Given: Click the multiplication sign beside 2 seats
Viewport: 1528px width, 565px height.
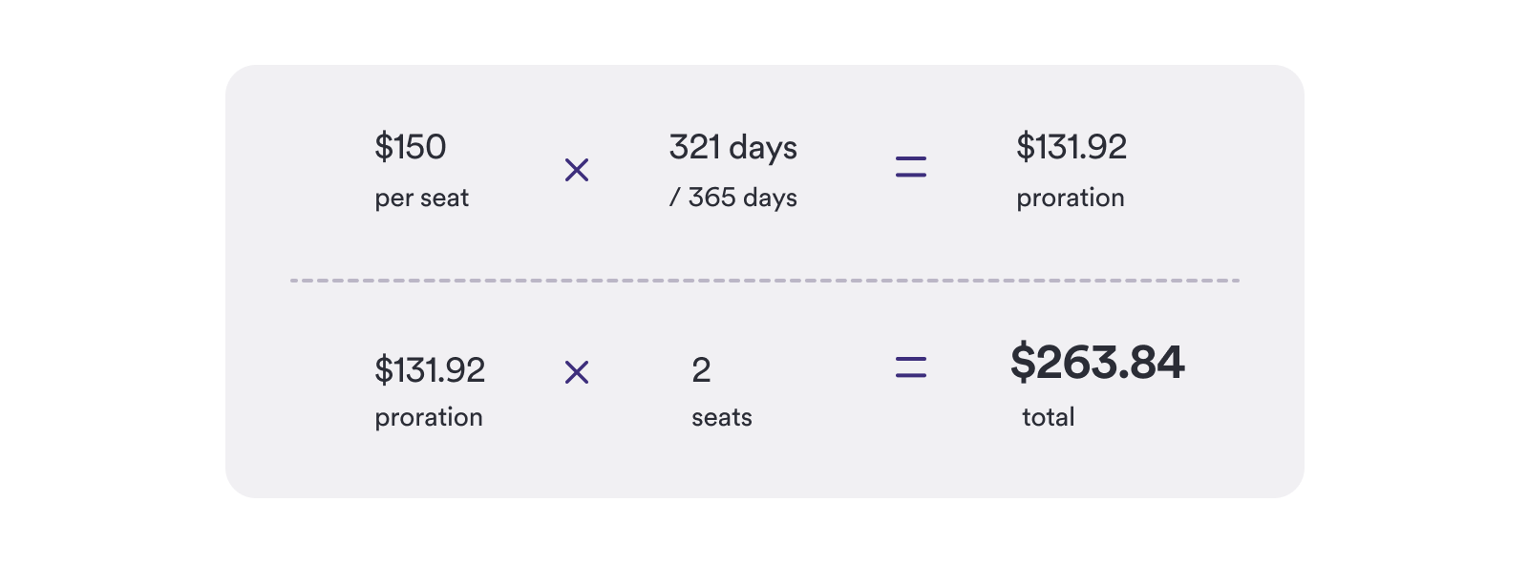Looking at the screenshot, I should click(x=577, y=372).
